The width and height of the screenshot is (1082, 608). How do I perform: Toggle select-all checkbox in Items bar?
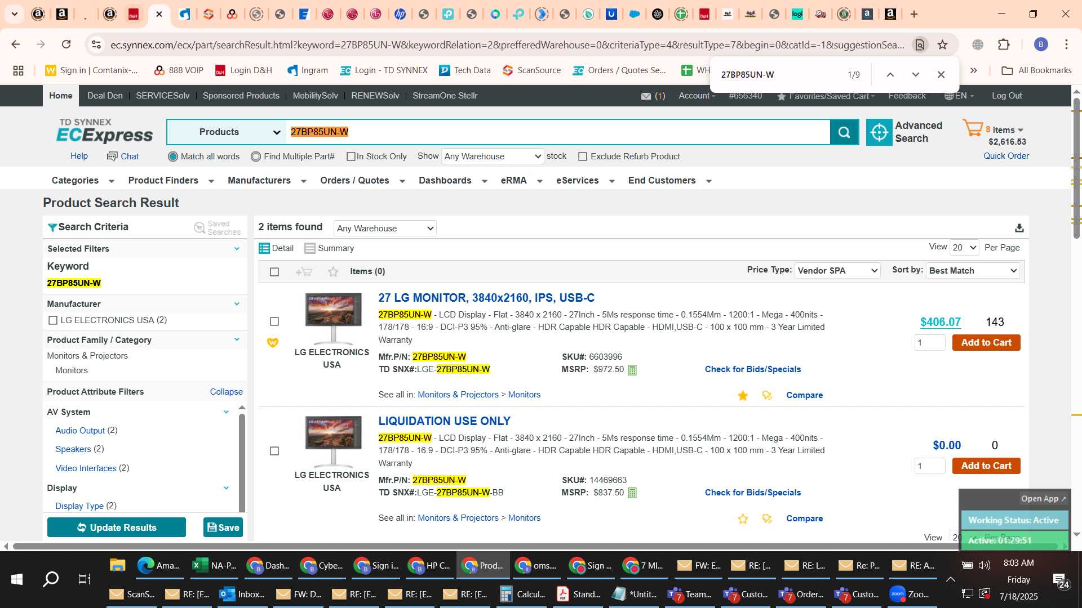(274, 272)
